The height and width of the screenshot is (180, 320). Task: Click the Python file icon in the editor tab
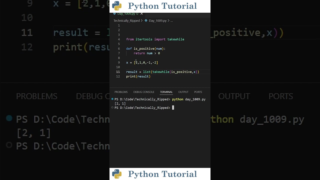pos(114,14)
